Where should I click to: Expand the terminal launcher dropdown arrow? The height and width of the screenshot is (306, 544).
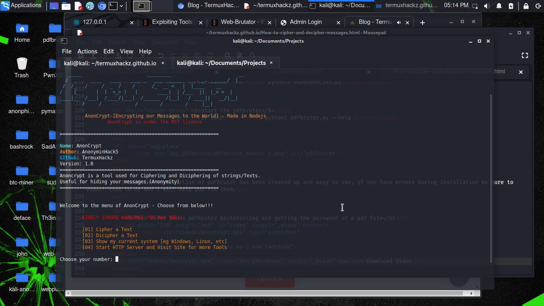[122, 6]
